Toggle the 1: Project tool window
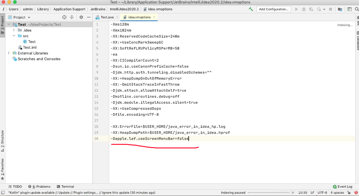The image size is (359, 196). (3, 25)
